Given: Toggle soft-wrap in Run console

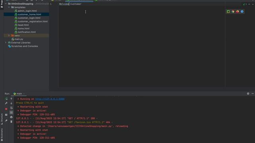Looking at the screenshot, I should click(12, 108).
